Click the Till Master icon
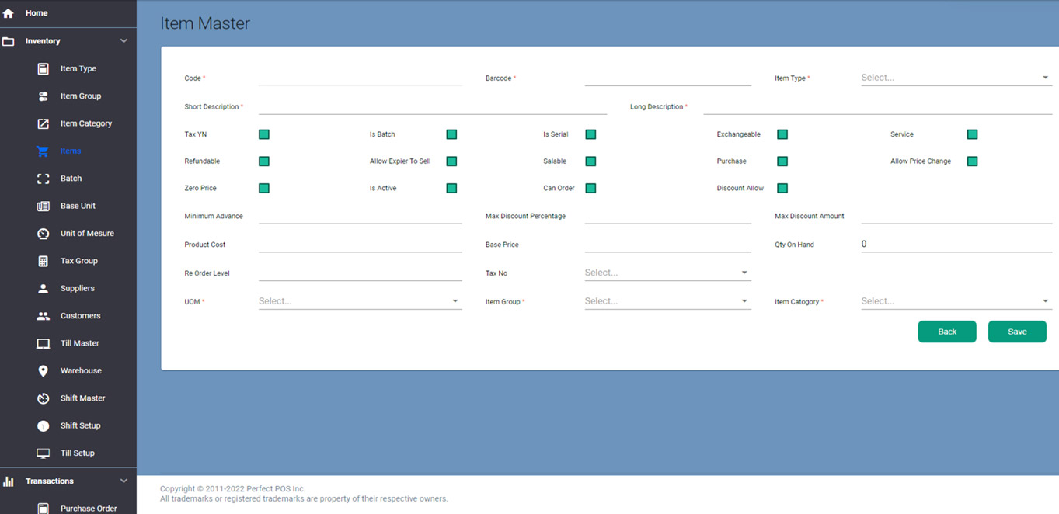The height and width of the screenshot is (514, 1059). point(44,343)
